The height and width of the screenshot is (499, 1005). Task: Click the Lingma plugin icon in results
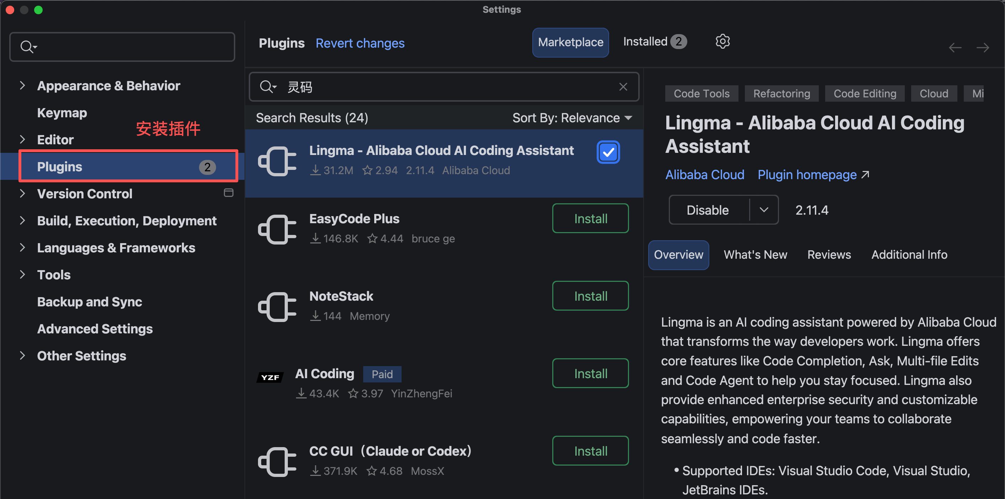pos(277,161)
